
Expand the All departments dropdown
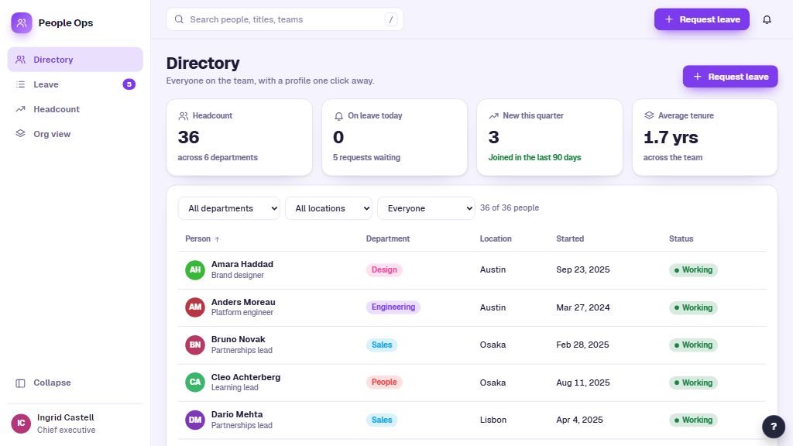click(x=228, y=208)
